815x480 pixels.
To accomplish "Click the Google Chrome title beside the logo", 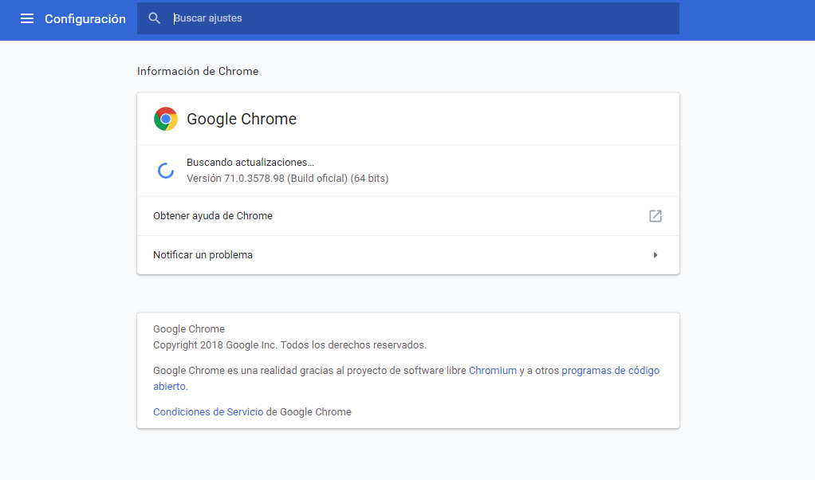I will click(242, 119).
